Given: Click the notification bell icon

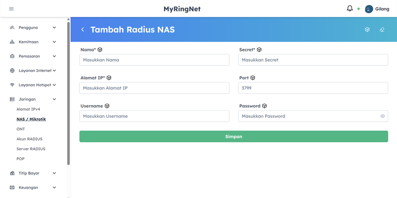Looking at the screenshot, I should (x=350, y=8).
